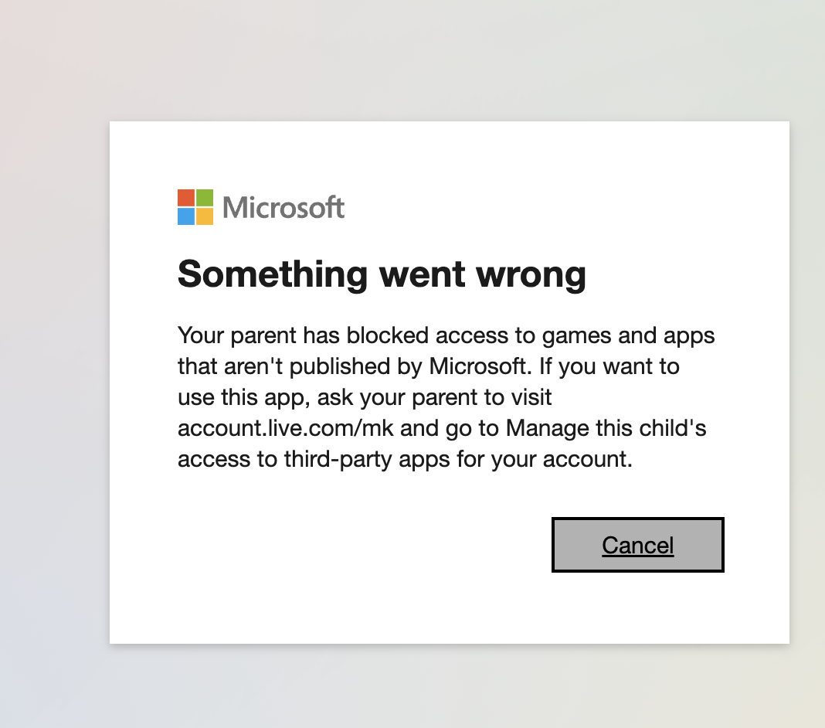825x728 pixels.
Task: Click the green square of Microsoft logo
Action: (205, 198)
